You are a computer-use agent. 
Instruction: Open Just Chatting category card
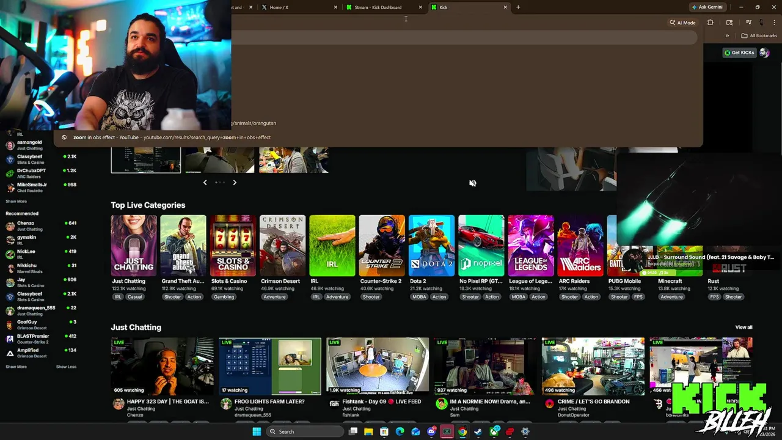pyautogui.click(x=133, y=245)
